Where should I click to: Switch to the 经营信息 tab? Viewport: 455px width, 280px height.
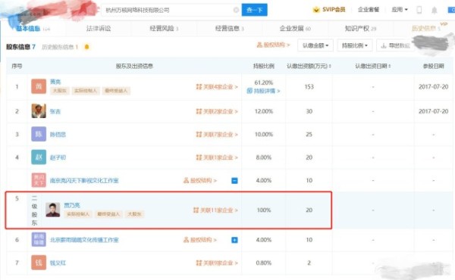point(229,28)
